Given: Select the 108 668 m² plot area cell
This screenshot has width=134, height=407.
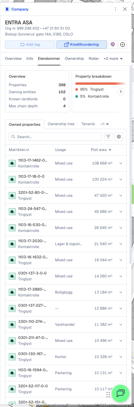Looking at the screenshot, I should [102, 163].
